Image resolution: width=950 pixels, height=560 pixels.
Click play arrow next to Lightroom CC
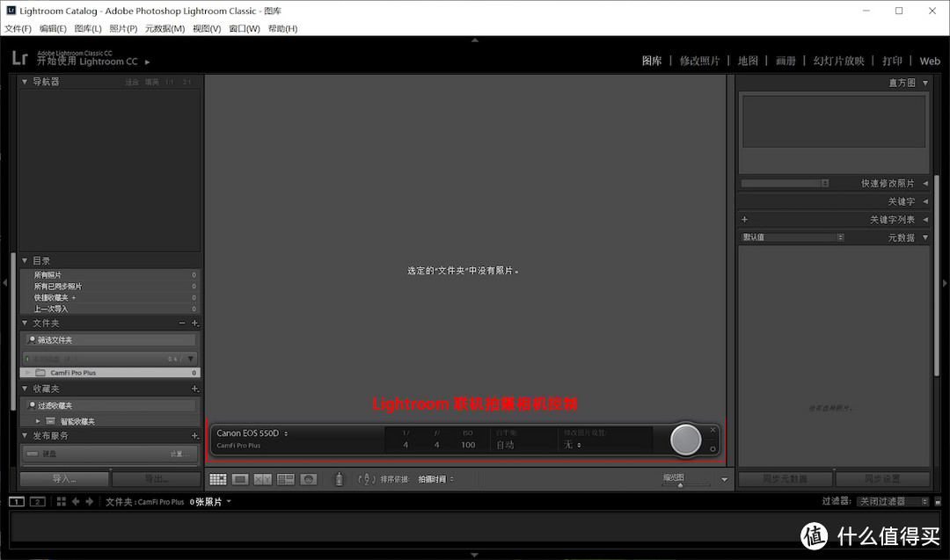coord(147,62)
